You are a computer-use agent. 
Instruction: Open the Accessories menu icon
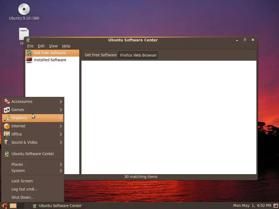7,102
